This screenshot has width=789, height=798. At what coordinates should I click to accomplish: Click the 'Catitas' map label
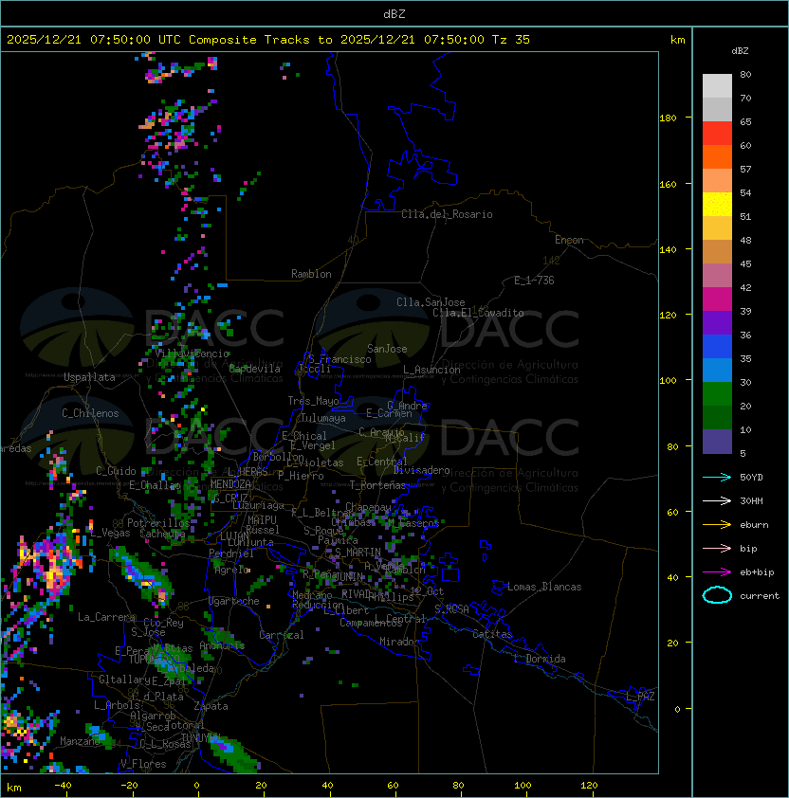[x=492, y=634]
